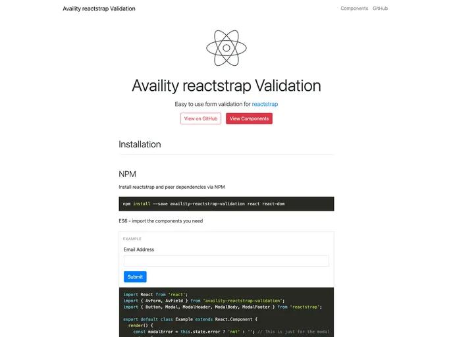The width and height of the screenshot is (453, 337).
Task: Click the export default class Example line
Action: 190,319
